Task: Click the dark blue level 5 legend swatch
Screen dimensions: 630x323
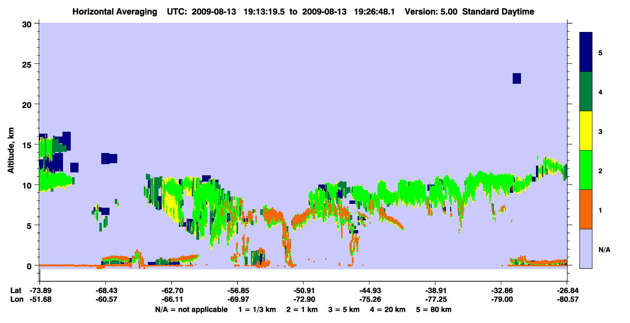Action: (x=586, y=52)
